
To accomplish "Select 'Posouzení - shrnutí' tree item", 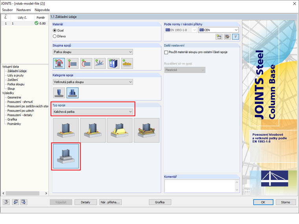I will pyautogui.click(x=20, y=102).
